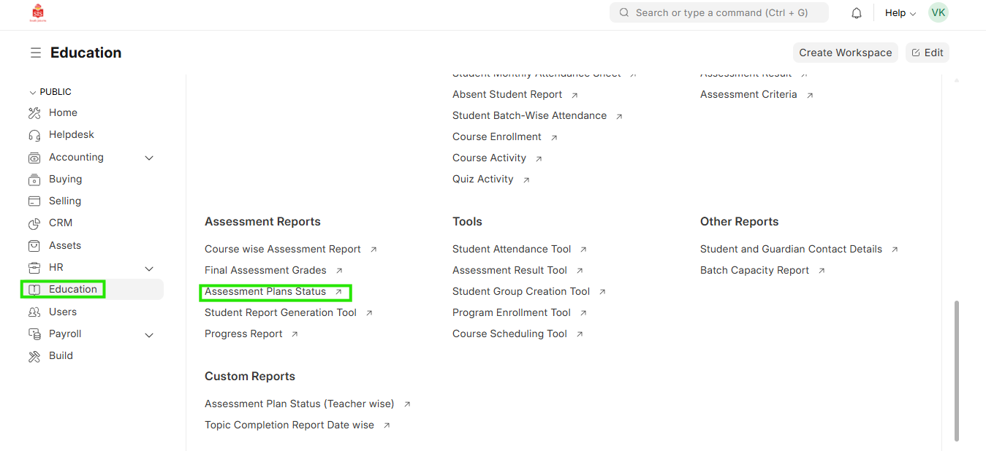986x451 pixels.
Task: Open the Student Attendance Tool link
Action: pyautogui.click(x=512, y=249)
